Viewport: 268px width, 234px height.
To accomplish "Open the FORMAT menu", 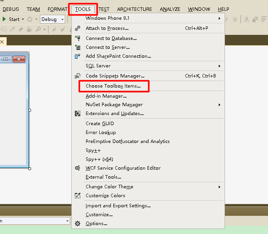I will (x=57, y=9).
